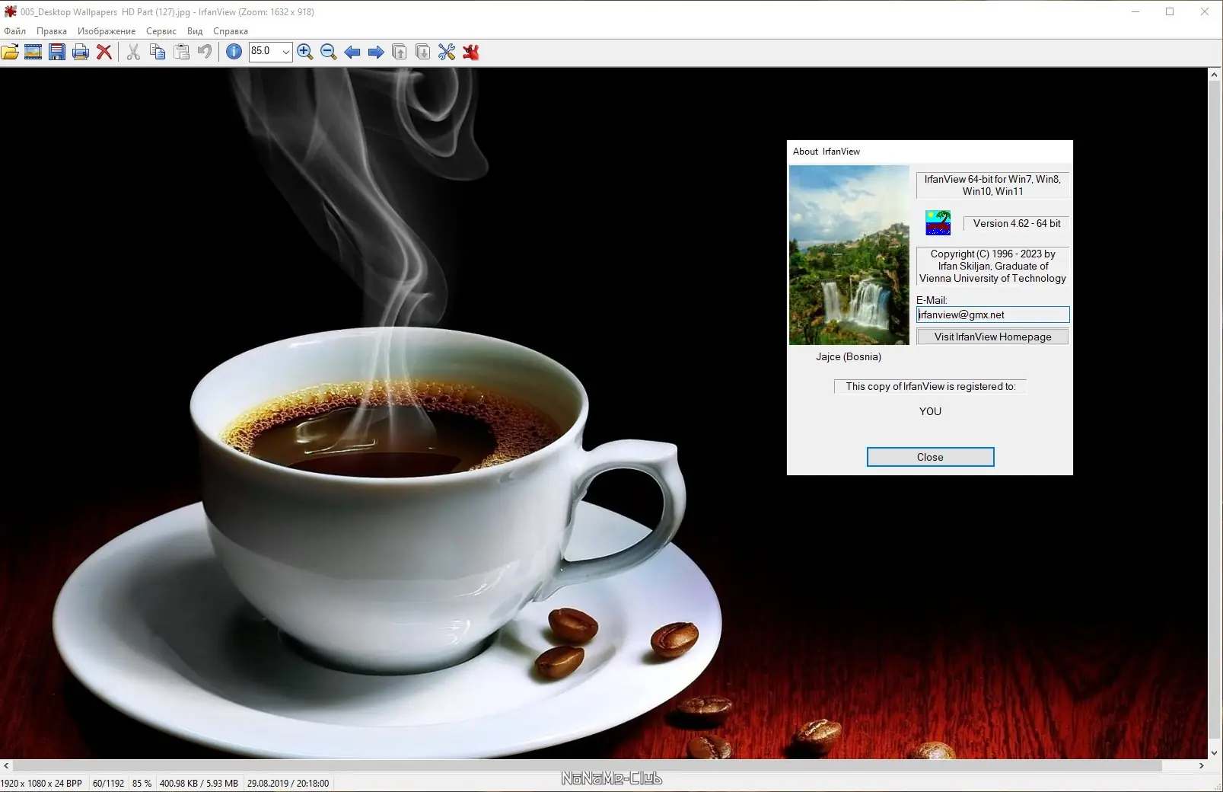Click the horizontal scrollbar left arrow
Screen dimensions: 1223x792
coord(6,765)
